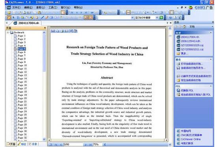This screenshot has width=219, height=147.
Task: Collapse the PDL section in task pane
Action: click(211, 86)
